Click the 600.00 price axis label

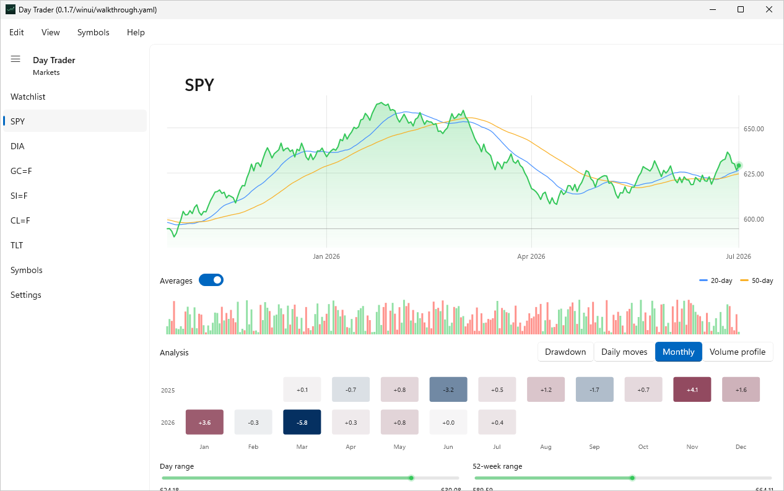(x=754, y=219)
